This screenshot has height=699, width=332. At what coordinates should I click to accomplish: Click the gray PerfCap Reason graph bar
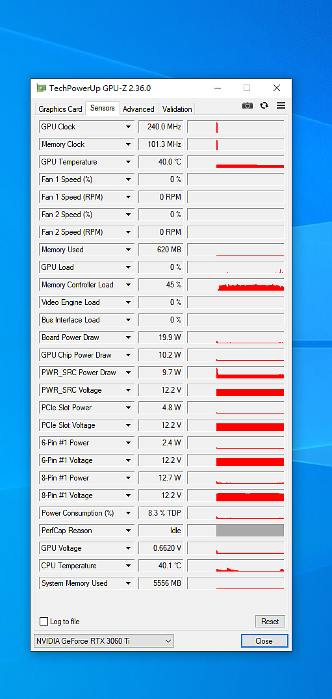250,531
